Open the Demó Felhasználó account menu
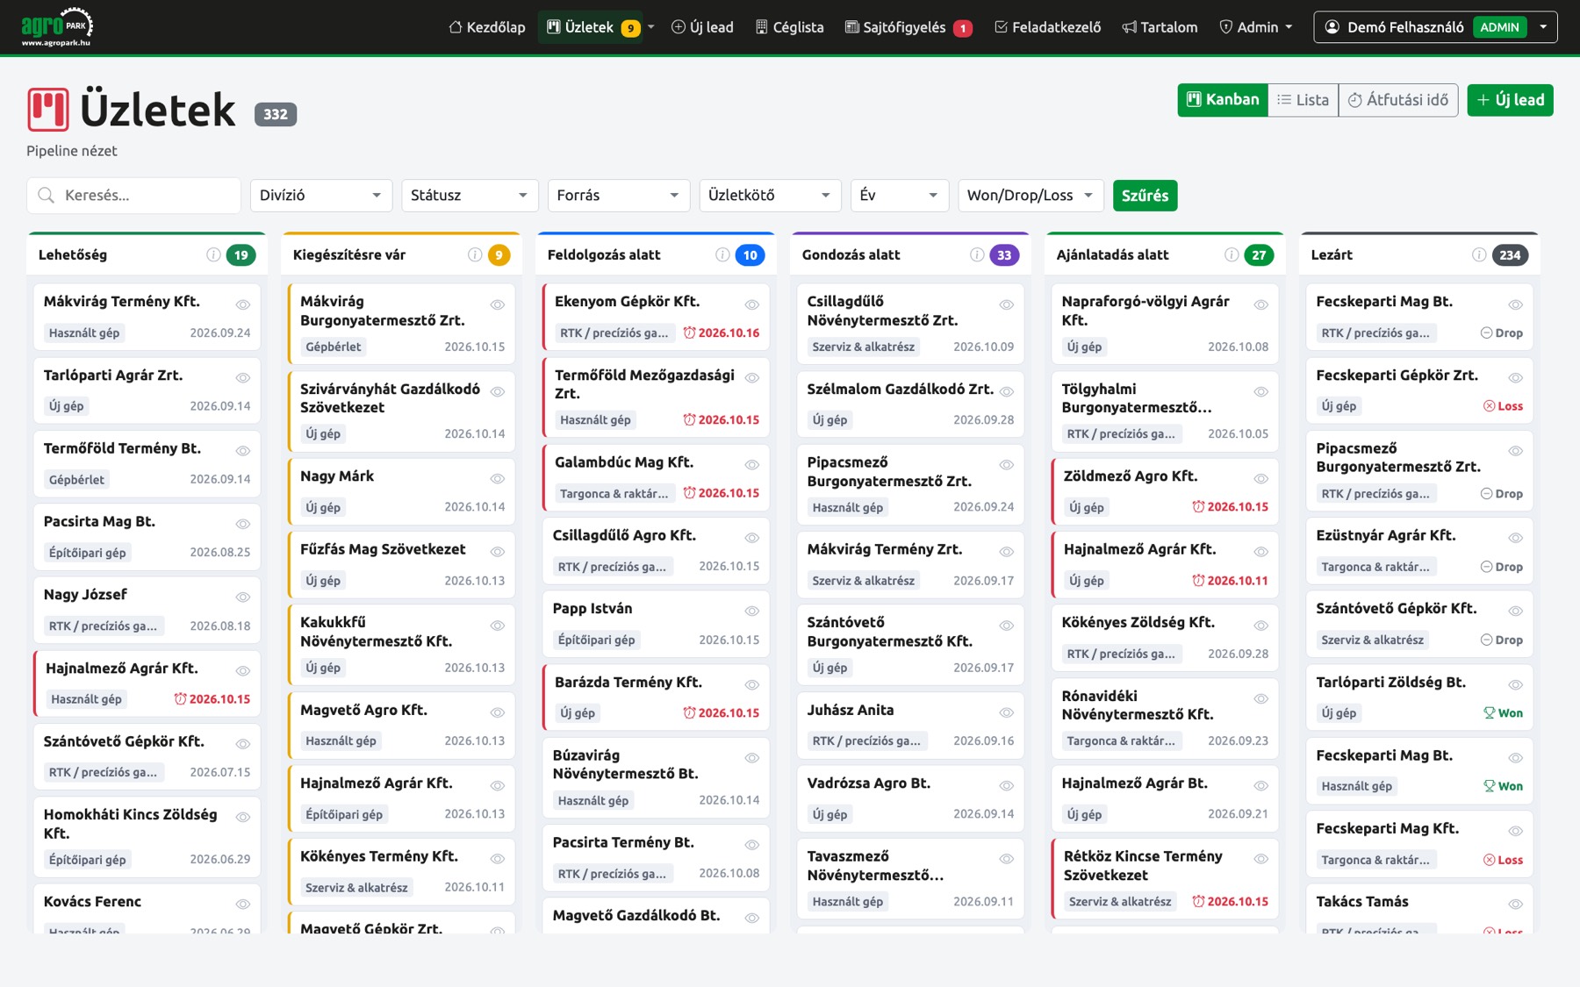Screen dimensions: 1580x987 coord(1435,27)
